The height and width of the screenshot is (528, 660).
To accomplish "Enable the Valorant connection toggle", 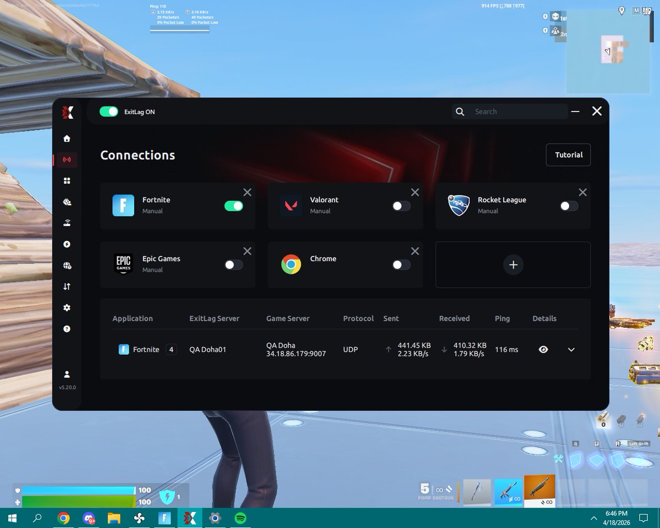I will 402,206.
